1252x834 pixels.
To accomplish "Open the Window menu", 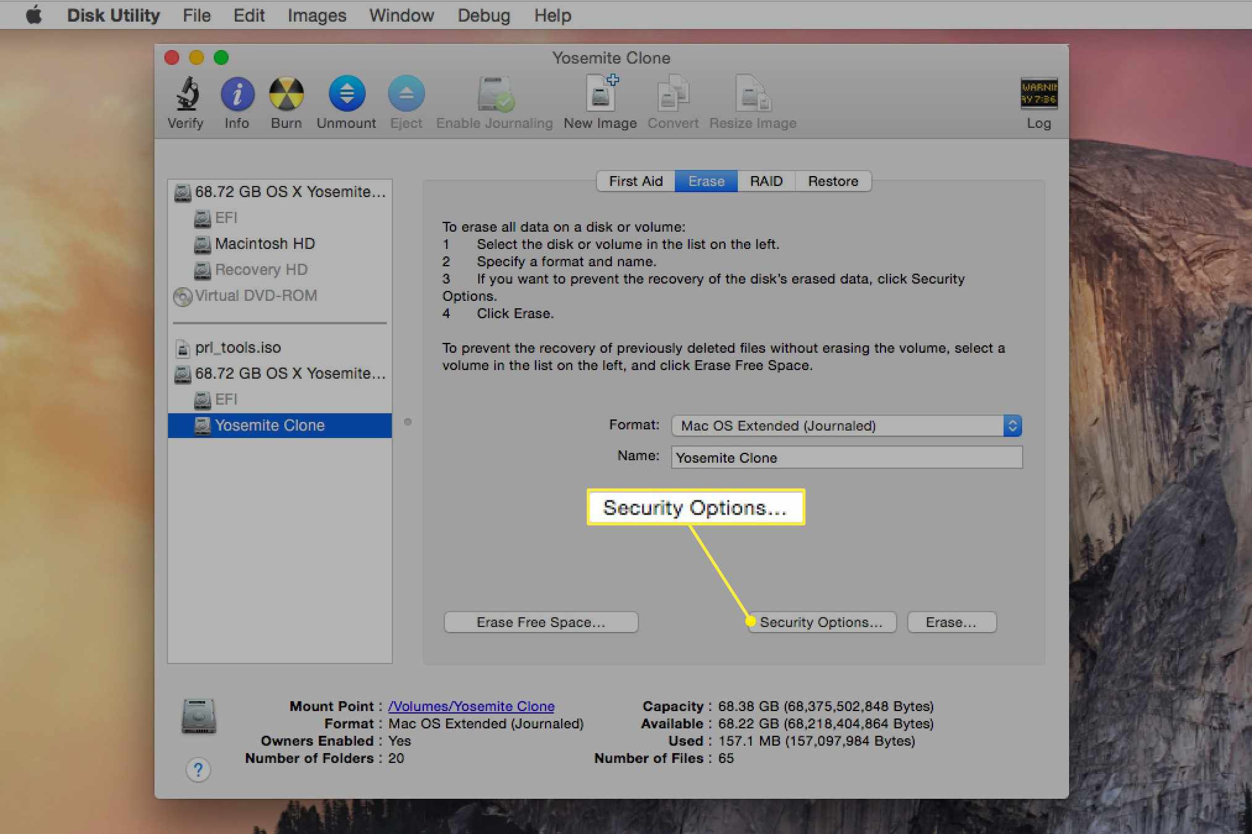I will coord(402,15).
